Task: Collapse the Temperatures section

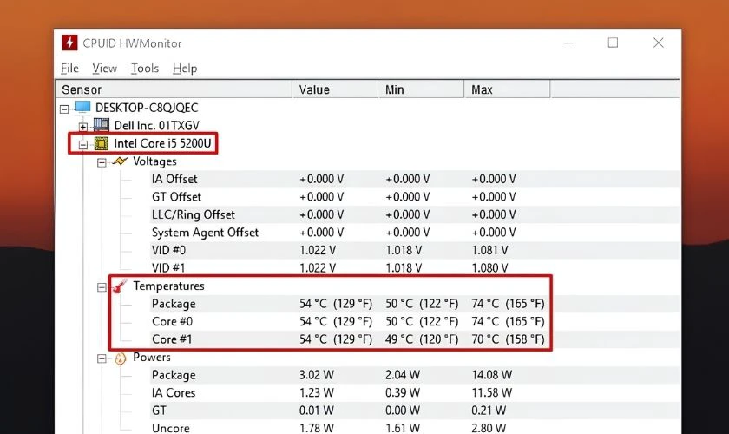Action: coord(102,287)
